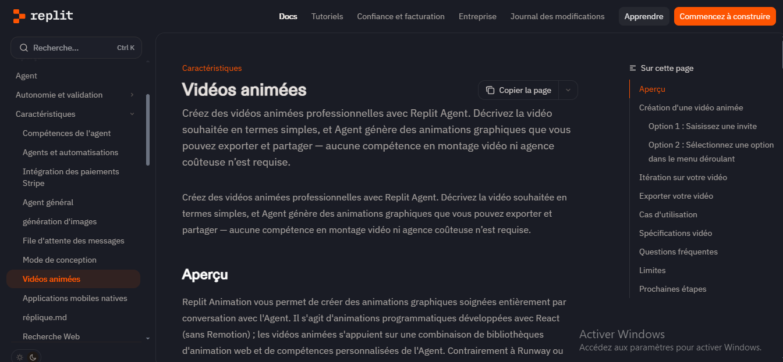Expand the Autonomie et validation section
Viewport: 783px width, 362px height.
(x=132, y=95)
